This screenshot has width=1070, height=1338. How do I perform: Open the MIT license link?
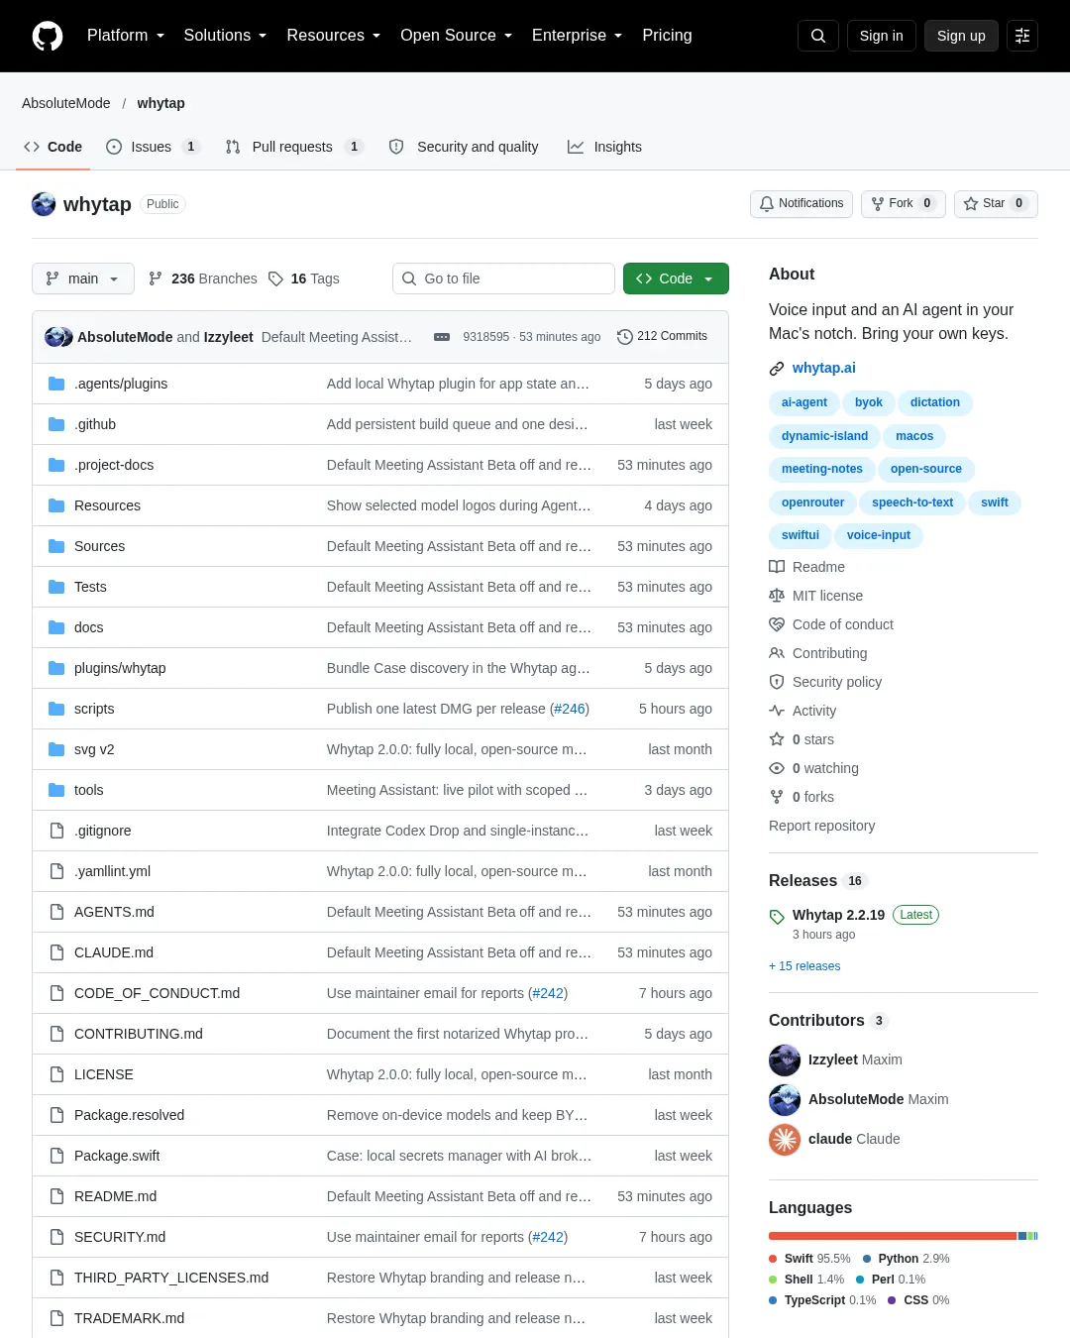(x=816, y=596)
